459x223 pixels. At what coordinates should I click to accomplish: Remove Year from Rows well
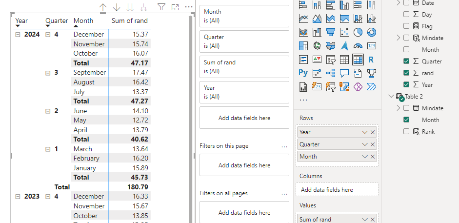[373, 132]
